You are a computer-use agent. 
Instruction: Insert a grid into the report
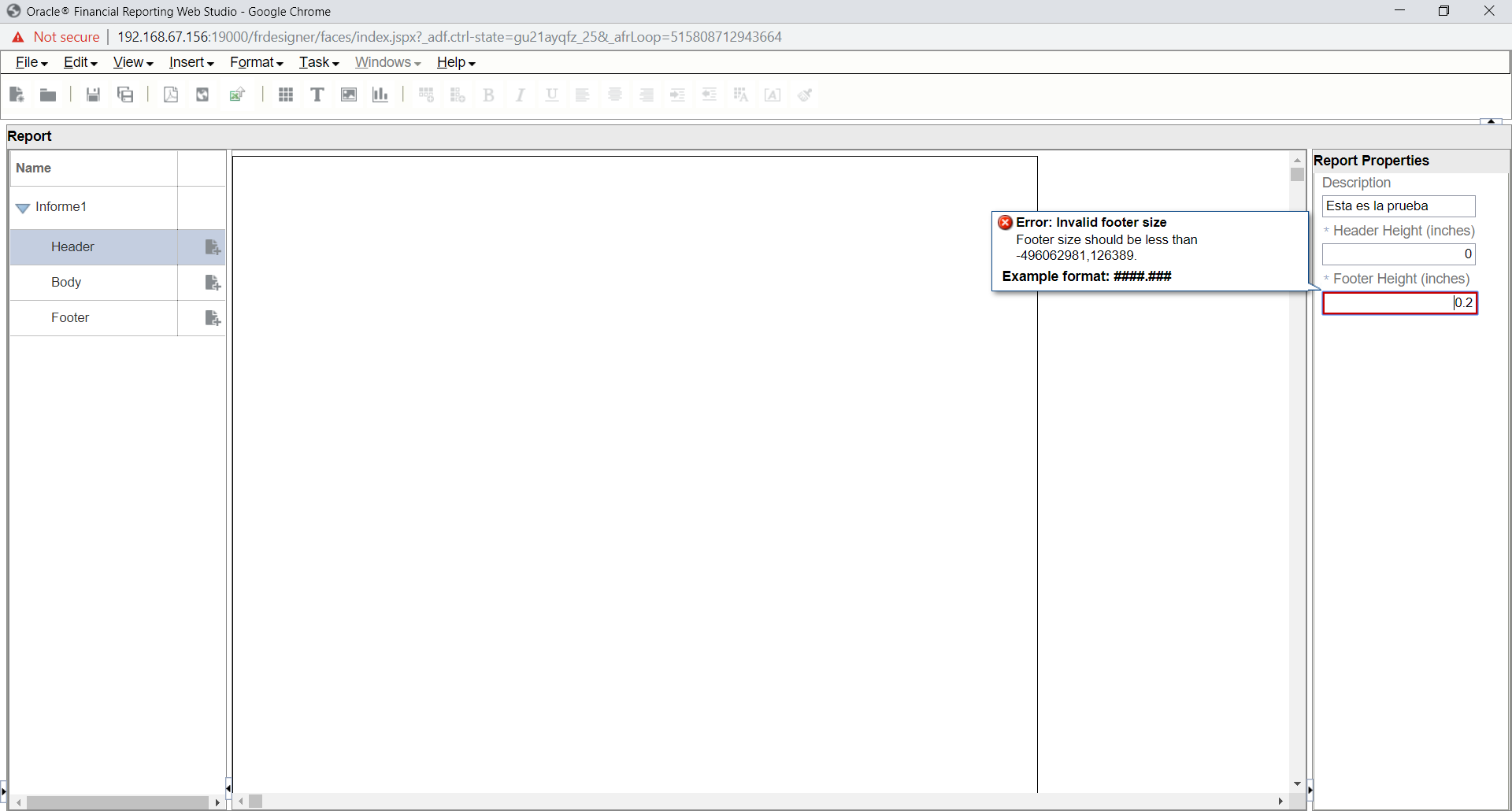click(x=285, y=94)
